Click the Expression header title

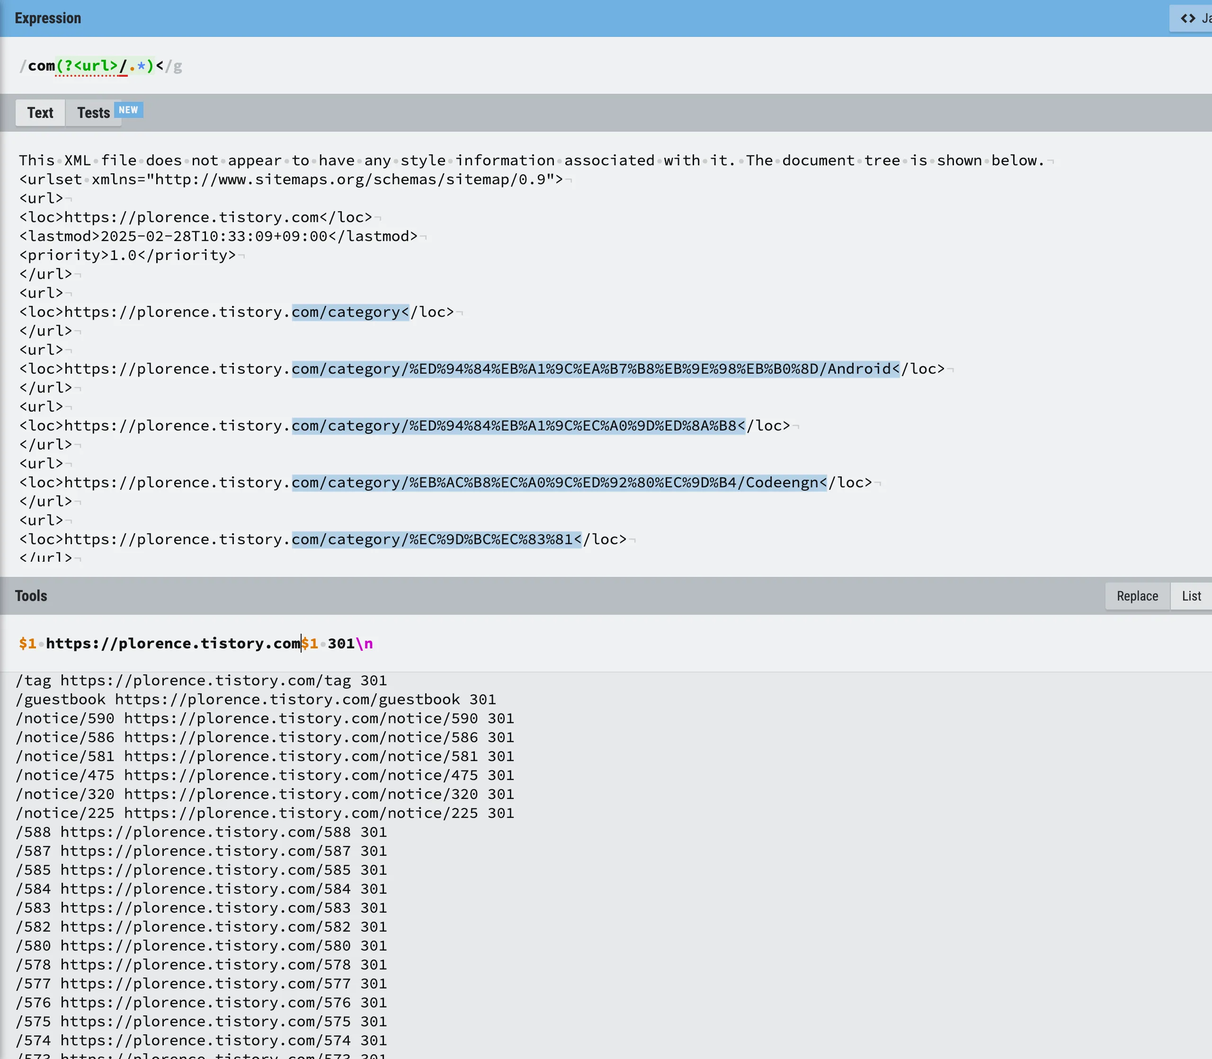pyautogui.click(x=48, y=18)
